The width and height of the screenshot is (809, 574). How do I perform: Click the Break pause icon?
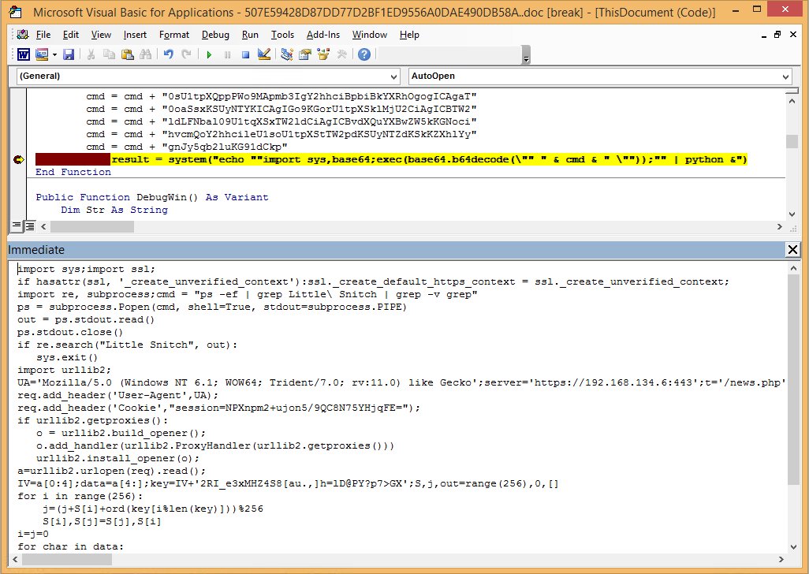coord(228,54)
